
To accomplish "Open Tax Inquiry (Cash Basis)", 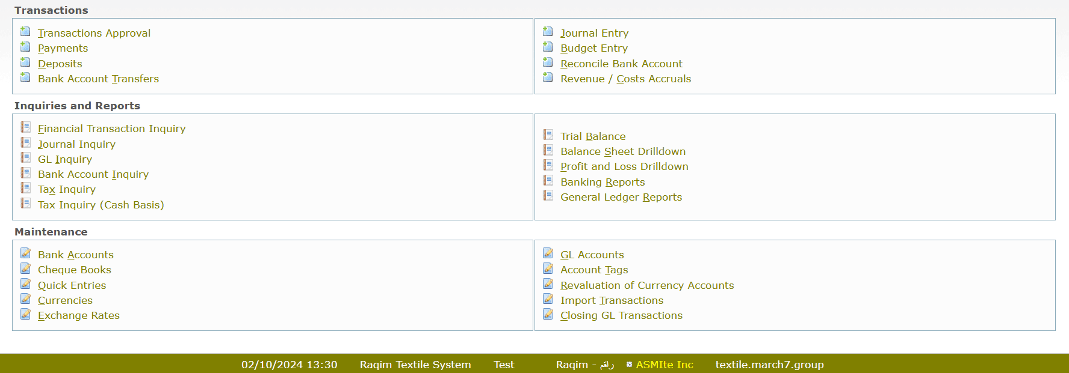I will (101, 205).
